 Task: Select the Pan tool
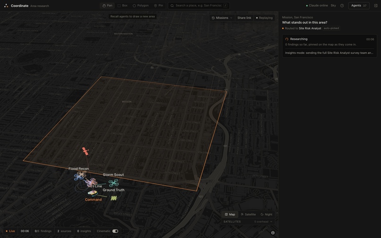pos(107,6)
